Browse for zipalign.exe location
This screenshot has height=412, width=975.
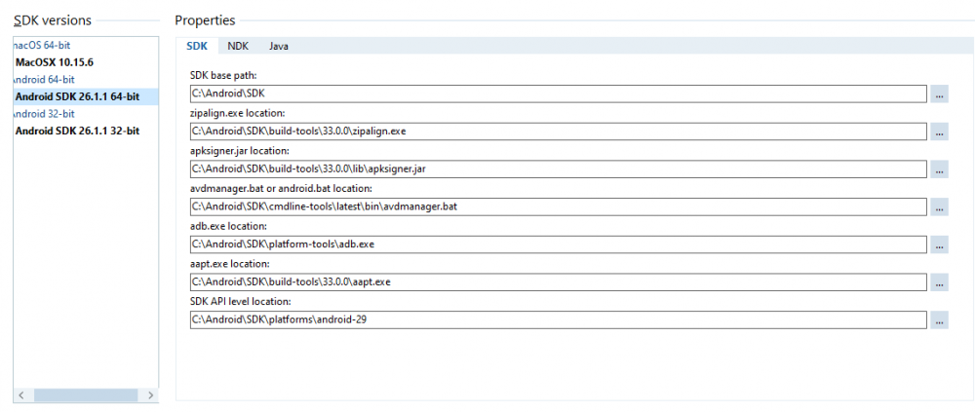click(x=940, y=131)
